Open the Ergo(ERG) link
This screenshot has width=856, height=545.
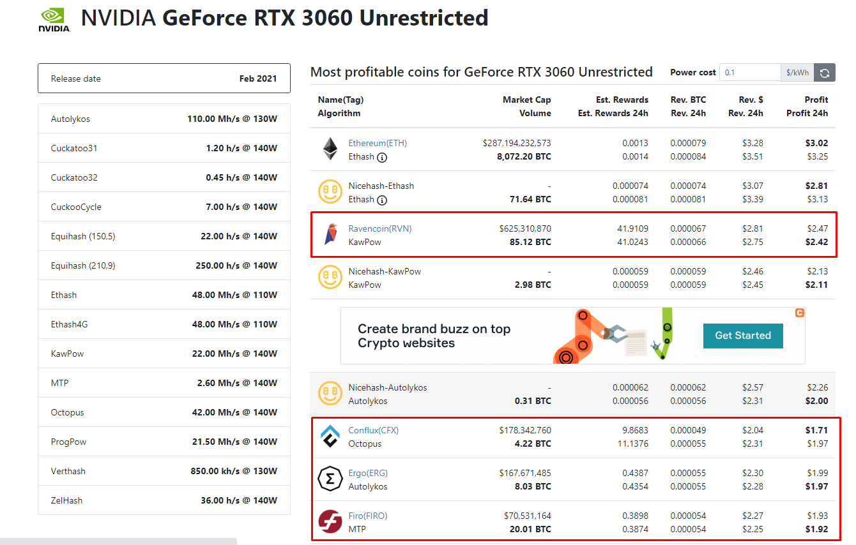click(368, 473)
